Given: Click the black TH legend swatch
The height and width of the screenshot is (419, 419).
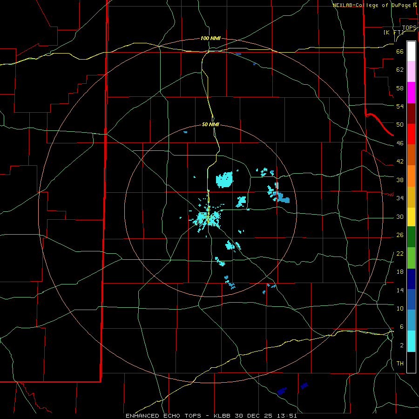Looking at the screenshot, I should pos(411,362).
